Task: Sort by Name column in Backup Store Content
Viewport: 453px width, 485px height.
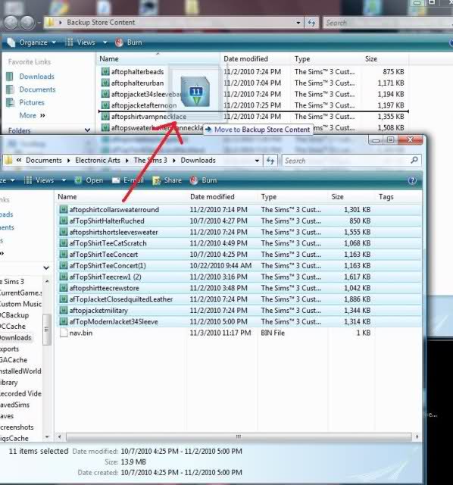Action: [x=109, y=59]
